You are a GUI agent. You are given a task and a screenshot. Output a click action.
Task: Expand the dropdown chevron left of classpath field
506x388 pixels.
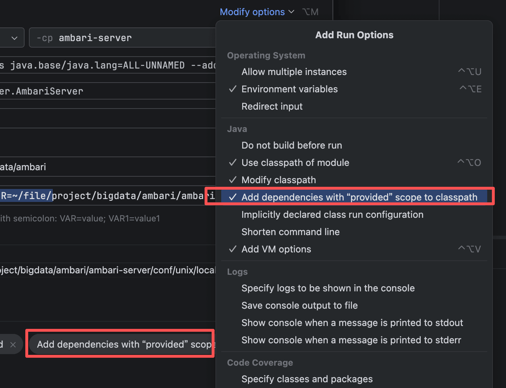14,38
